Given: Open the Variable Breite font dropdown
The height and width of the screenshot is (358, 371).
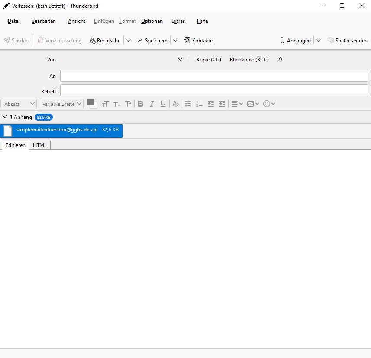Looking at the screenshot, I should [61, 104].
